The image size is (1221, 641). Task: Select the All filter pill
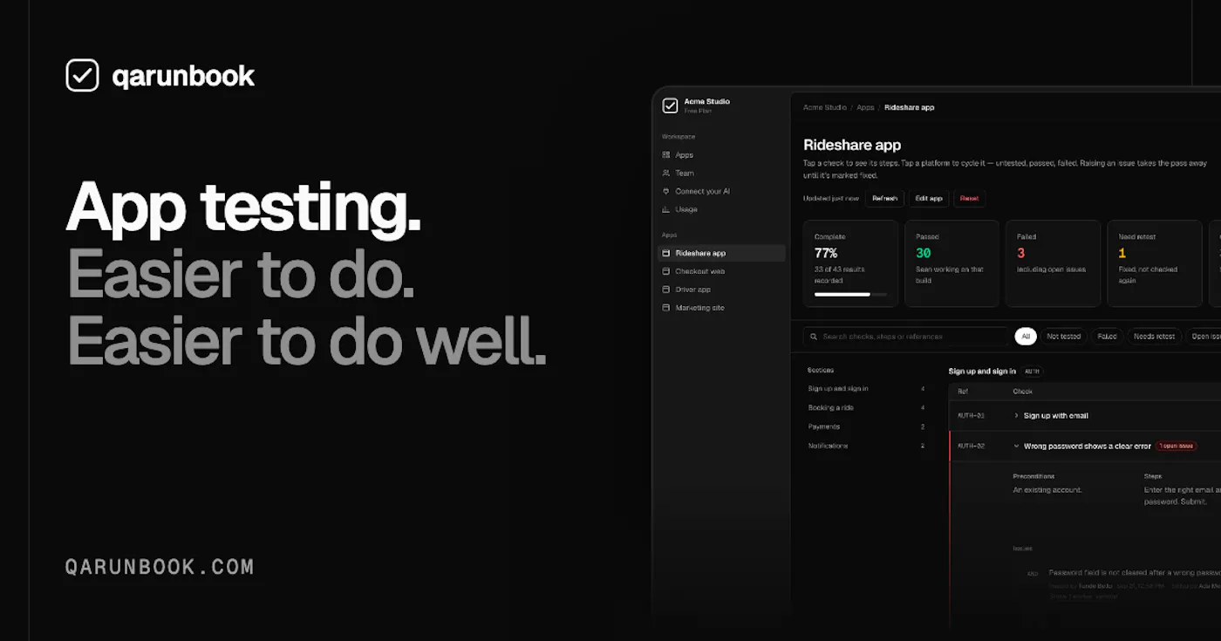pyautogui.click(x=1026, y=336)
